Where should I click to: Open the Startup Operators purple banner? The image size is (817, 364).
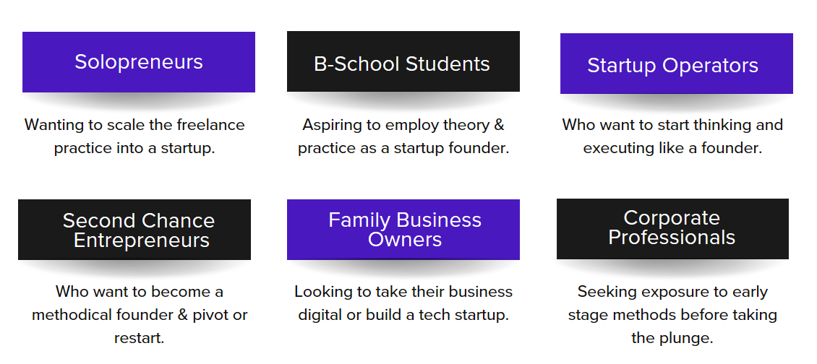676,64
